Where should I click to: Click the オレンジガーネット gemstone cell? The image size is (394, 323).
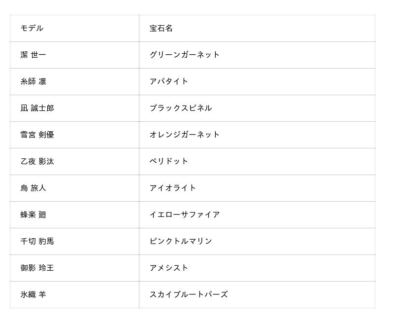click(185, 135)
